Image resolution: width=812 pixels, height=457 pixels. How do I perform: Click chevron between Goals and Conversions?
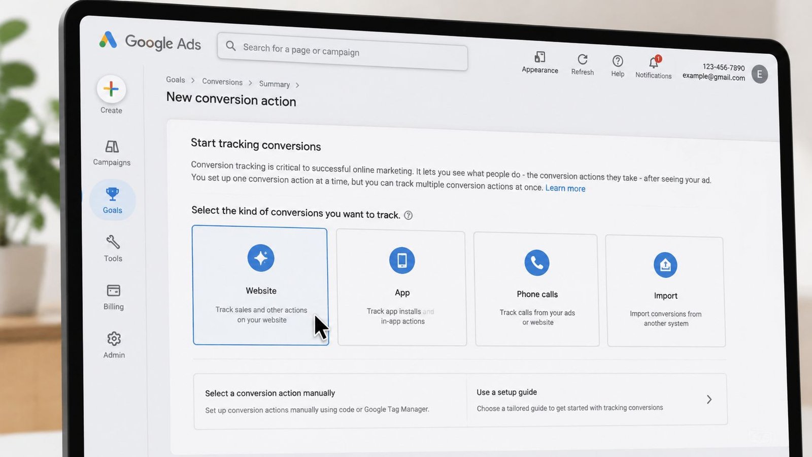[x=193, y=80]
